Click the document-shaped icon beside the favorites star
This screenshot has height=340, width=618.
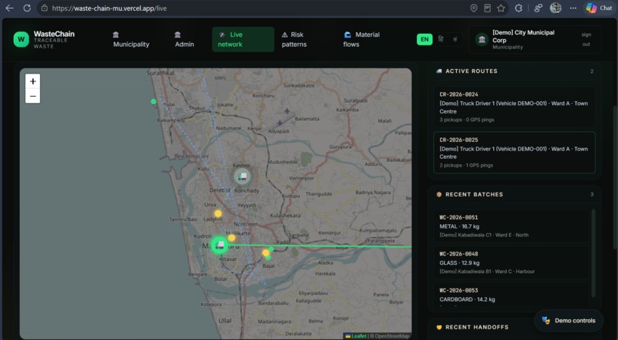[x=488, y=8]
